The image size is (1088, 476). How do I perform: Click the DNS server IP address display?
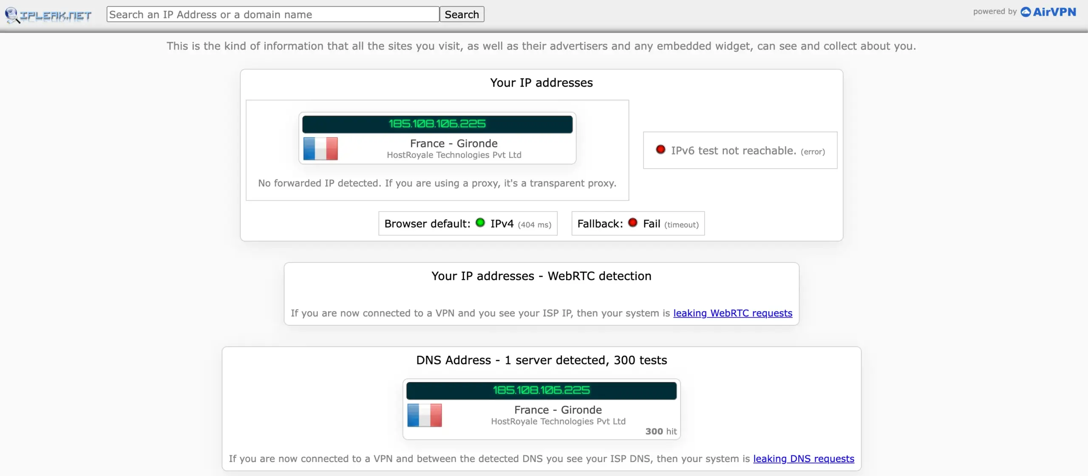541,390
